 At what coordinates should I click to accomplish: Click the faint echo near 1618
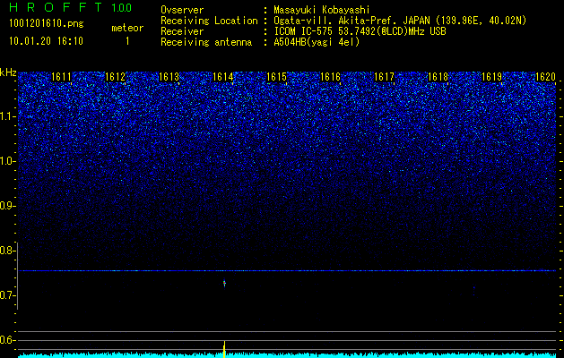474,291
